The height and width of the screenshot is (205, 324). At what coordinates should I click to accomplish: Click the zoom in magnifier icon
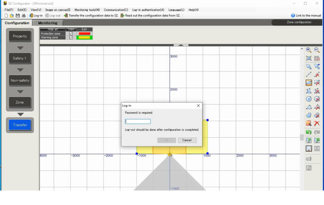309,50
